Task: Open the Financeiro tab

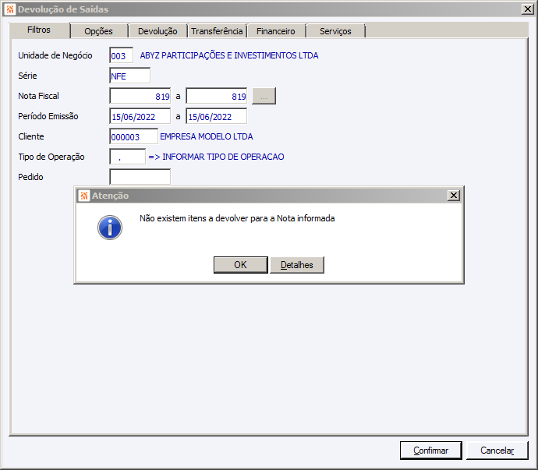Action: [276, 31]
